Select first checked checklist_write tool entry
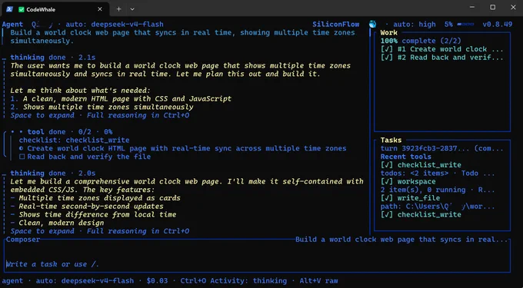 pyautogui.click(x=421, y=165)
